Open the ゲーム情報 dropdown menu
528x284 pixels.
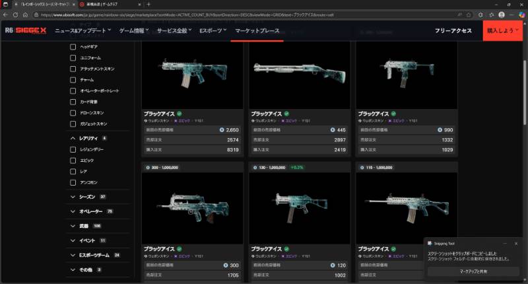click(x=134, y=30)
